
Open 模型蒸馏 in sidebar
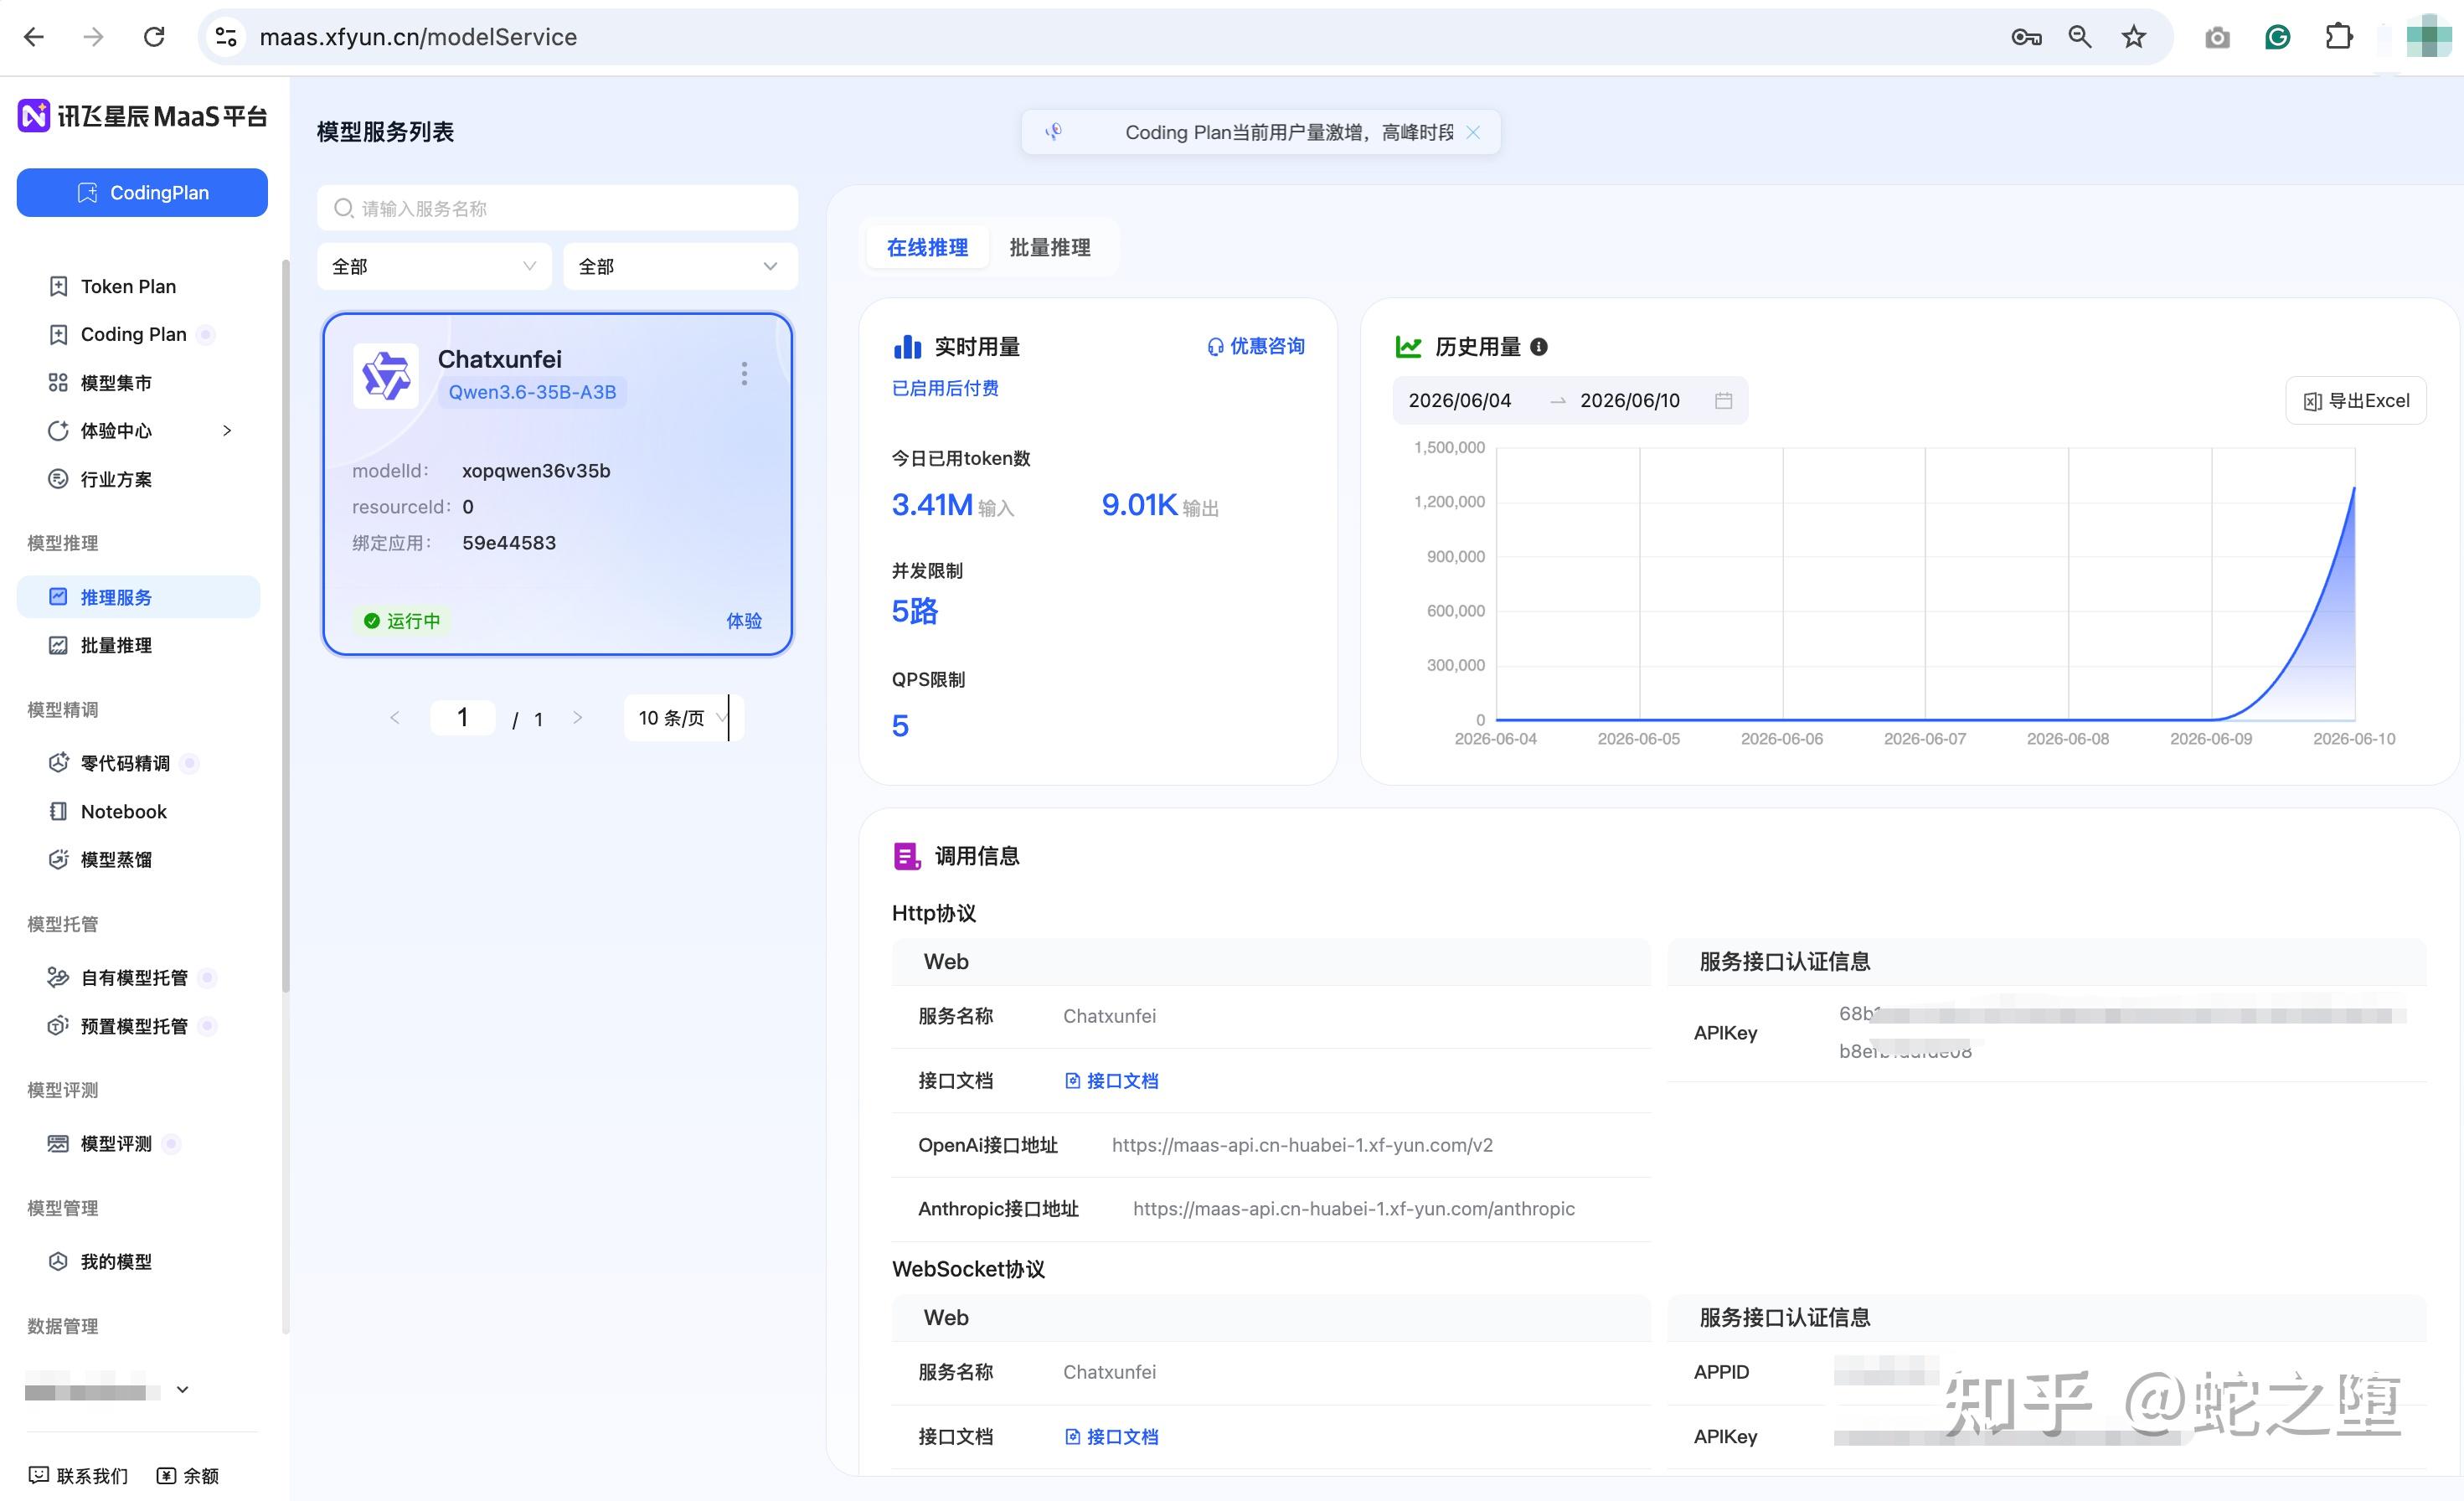(116, 859)
